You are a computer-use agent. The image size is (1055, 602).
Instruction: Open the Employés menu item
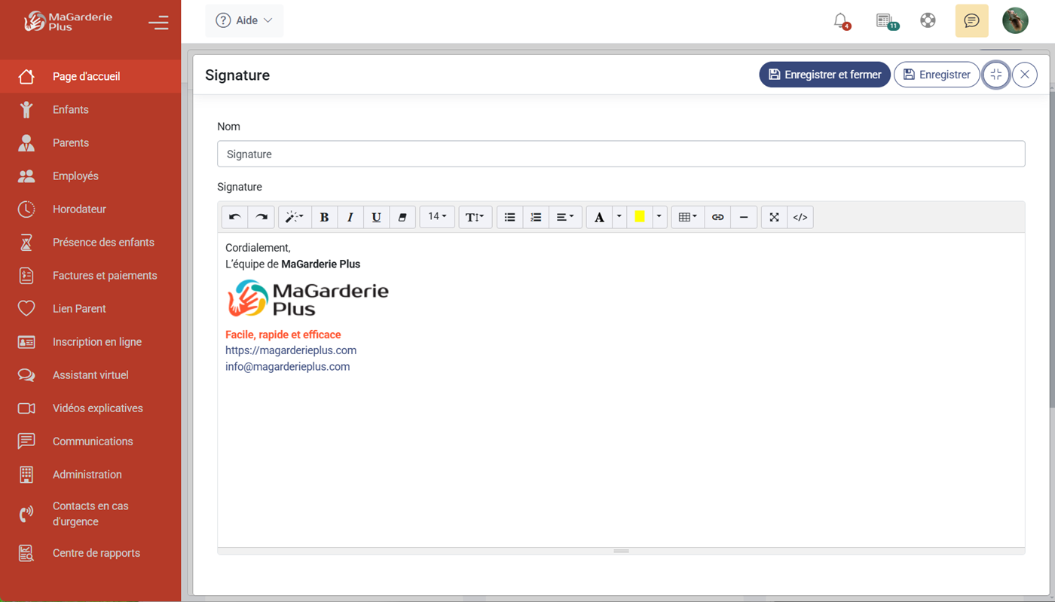coord(90,176)
